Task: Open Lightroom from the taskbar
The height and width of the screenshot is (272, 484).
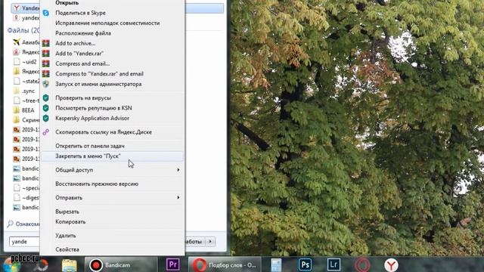Action: [334, 264]
